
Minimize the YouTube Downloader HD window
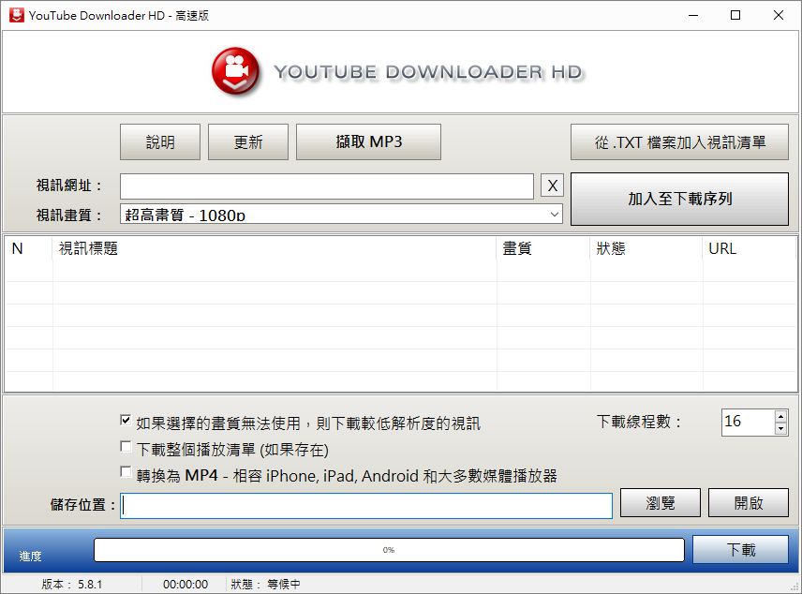(x=693, y=15)
